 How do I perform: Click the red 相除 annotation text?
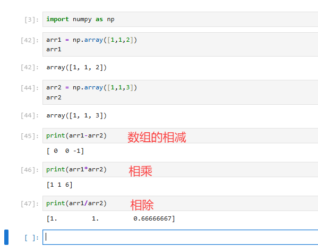tap(142, 205)
